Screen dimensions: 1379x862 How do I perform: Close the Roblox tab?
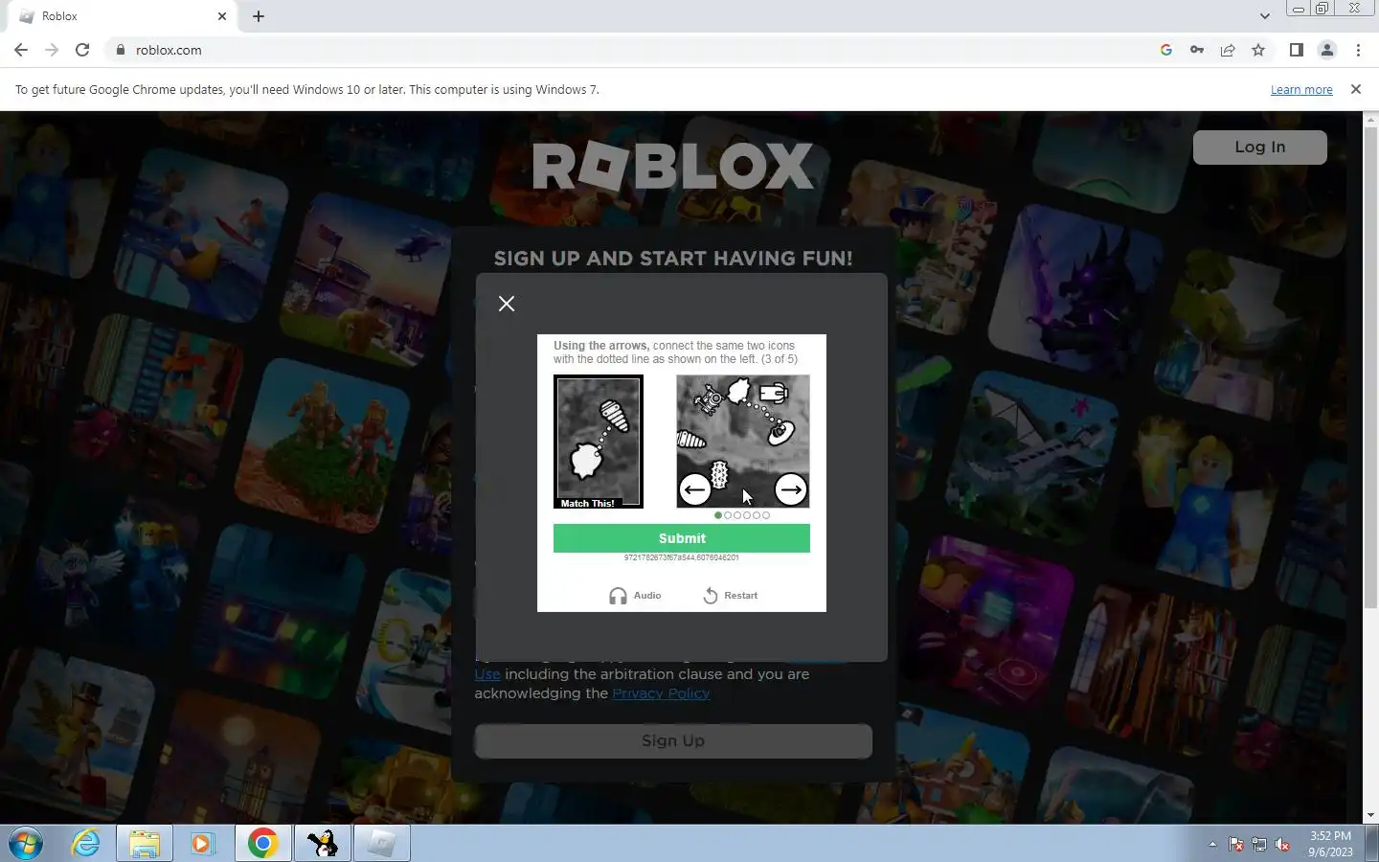pyautogui.click(x=222, y=16)
